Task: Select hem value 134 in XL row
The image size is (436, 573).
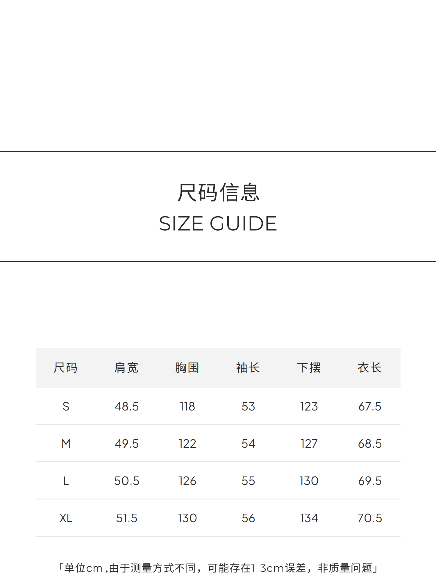Action: click(x=309, y=518)
